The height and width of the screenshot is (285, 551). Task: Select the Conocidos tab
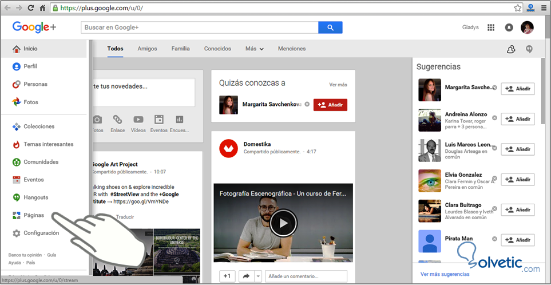[x=217, y=49]
